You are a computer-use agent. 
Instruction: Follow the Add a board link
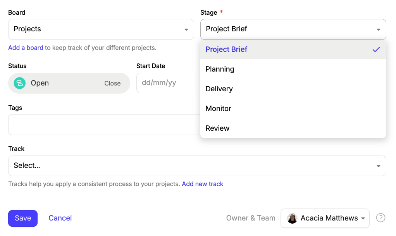(x=26, y=48)
